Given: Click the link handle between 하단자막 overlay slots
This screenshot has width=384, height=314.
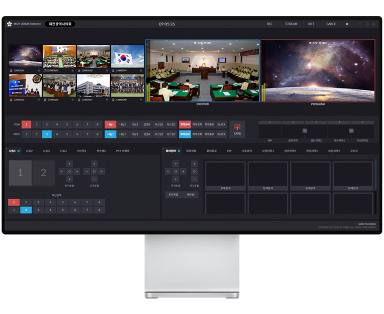Looking at the screenshot, I should [351, 131].
